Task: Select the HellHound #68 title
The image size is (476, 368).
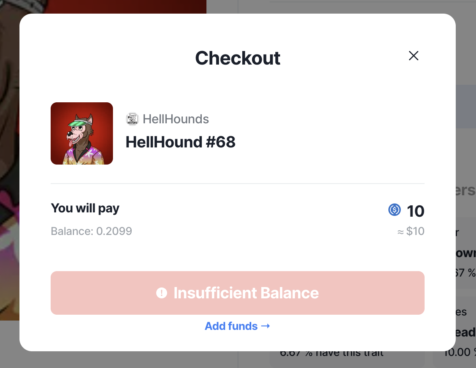Action: coord(180,142)
